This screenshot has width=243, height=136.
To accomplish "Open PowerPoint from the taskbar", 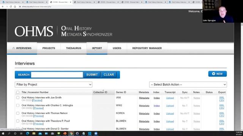I will 65,133.
